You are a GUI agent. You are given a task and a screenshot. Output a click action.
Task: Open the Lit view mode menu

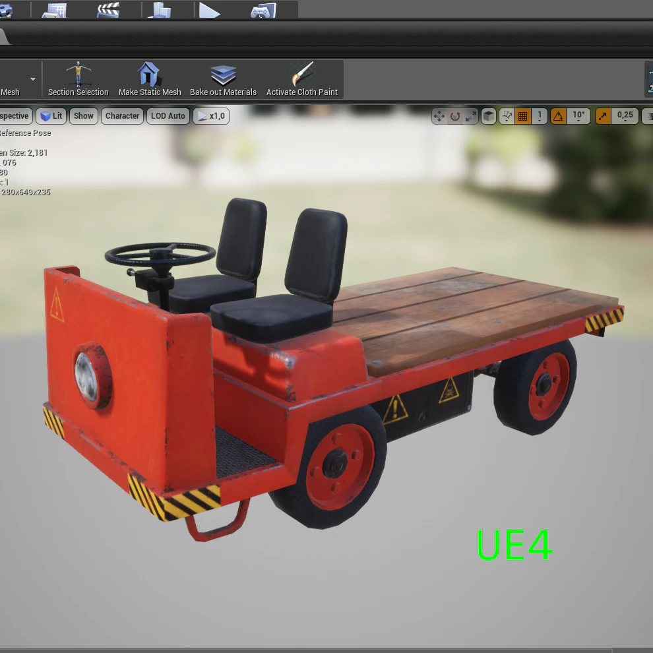[51, 116]
